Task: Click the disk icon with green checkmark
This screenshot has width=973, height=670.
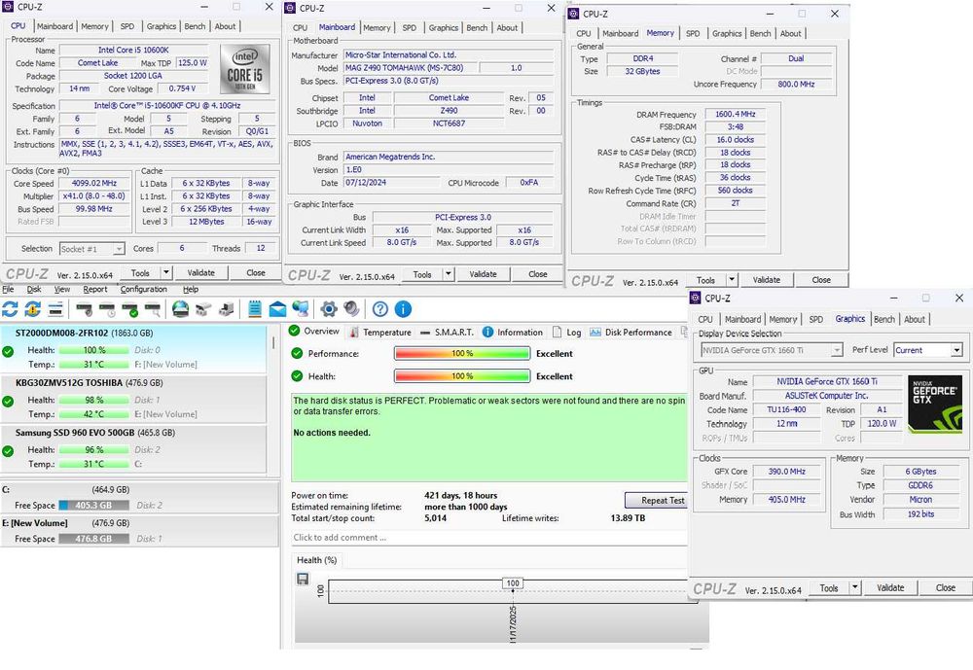Action: [129, 309]
